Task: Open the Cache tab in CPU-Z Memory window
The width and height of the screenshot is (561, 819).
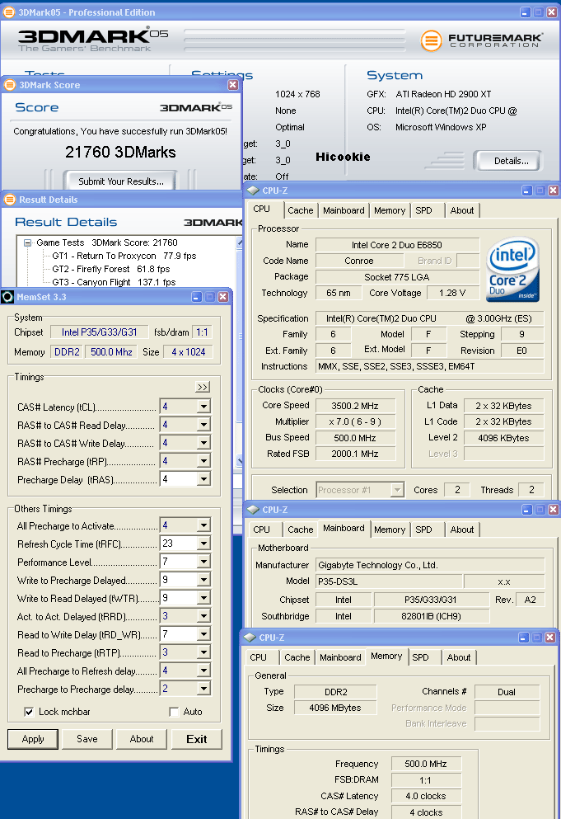Action: pos(297,657)
